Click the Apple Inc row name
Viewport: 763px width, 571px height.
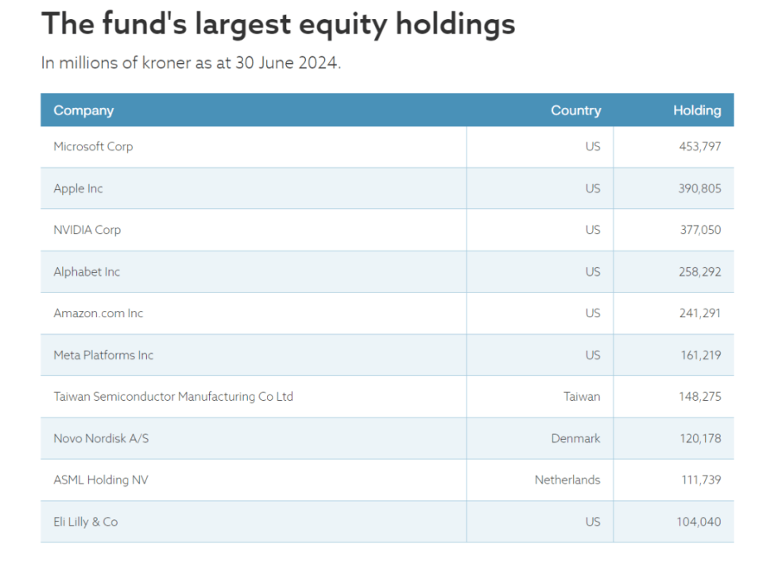78,188
